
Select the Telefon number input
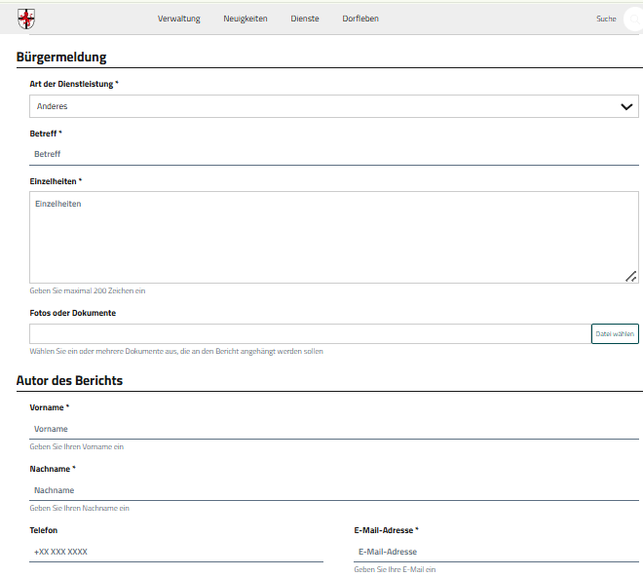(x=176, y=552)
